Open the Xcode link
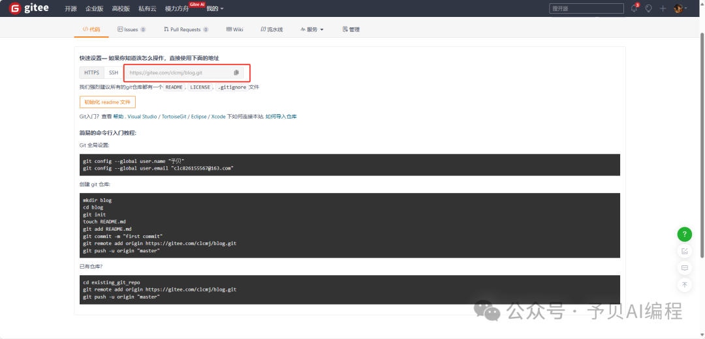 218,117
